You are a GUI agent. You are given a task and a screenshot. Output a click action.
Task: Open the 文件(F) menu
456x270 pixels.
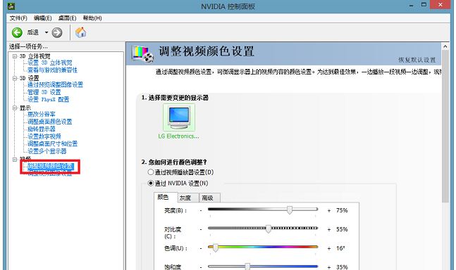coord(18,18)
